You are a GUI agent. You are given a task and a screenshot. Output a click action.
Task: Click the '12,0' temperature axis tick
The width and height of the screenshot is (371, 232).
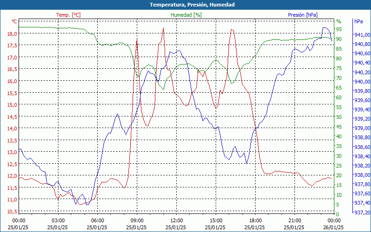[13, 176]
